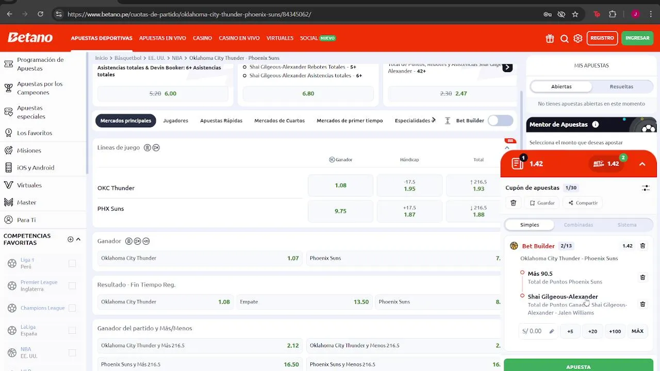Add a favorite competition with plus icon
Screen dimensions: 660x371
tap(70, 239)
